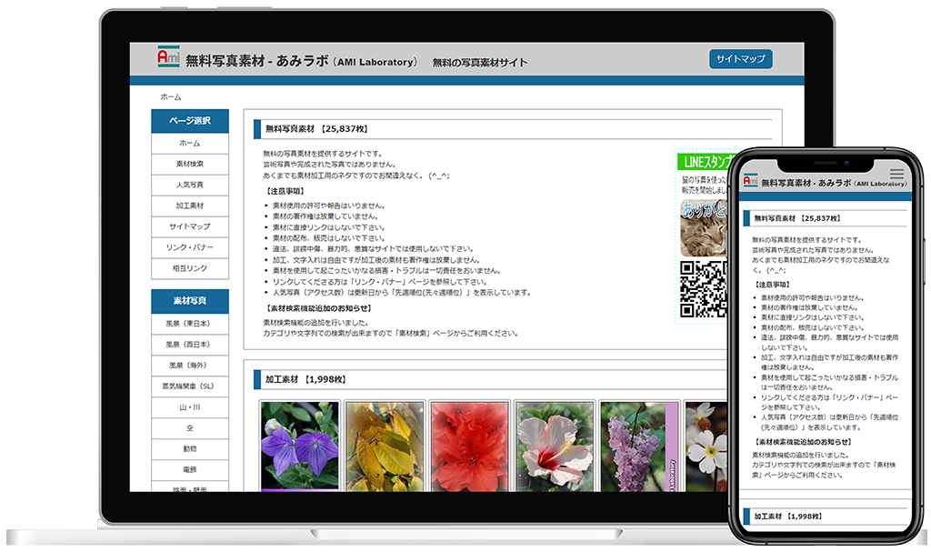
Task: Open the 風景（東日本） category
Action: click(190, 324)
